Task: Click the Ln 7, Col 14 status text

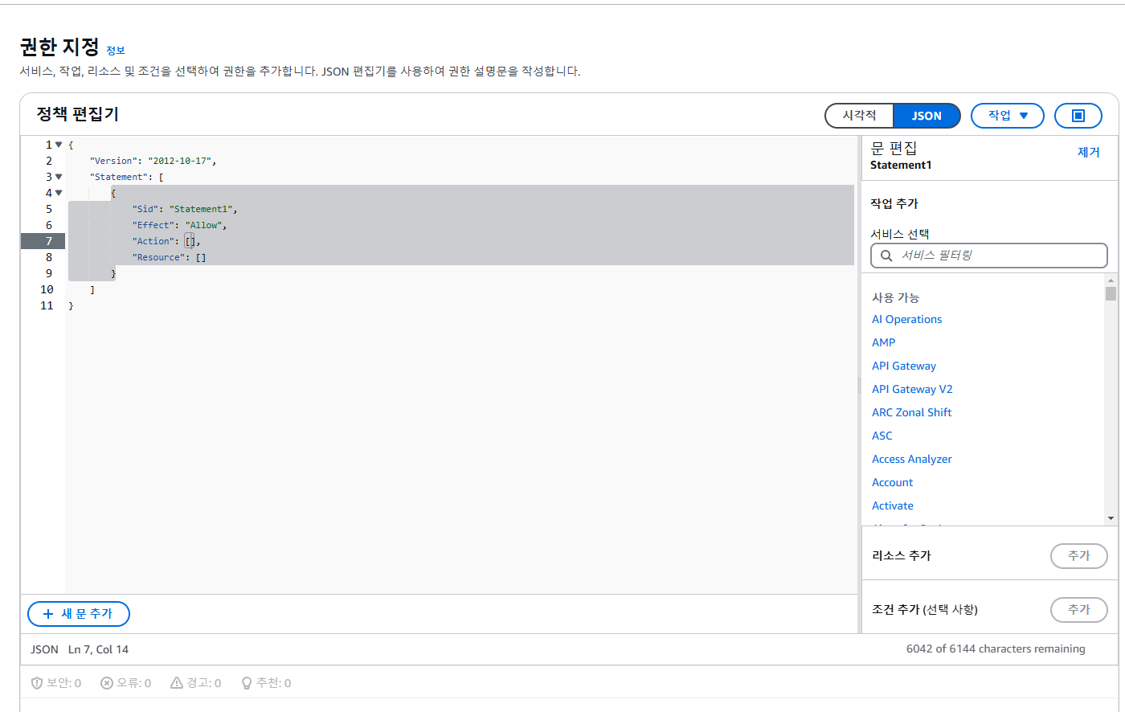Action: point(98,649)
